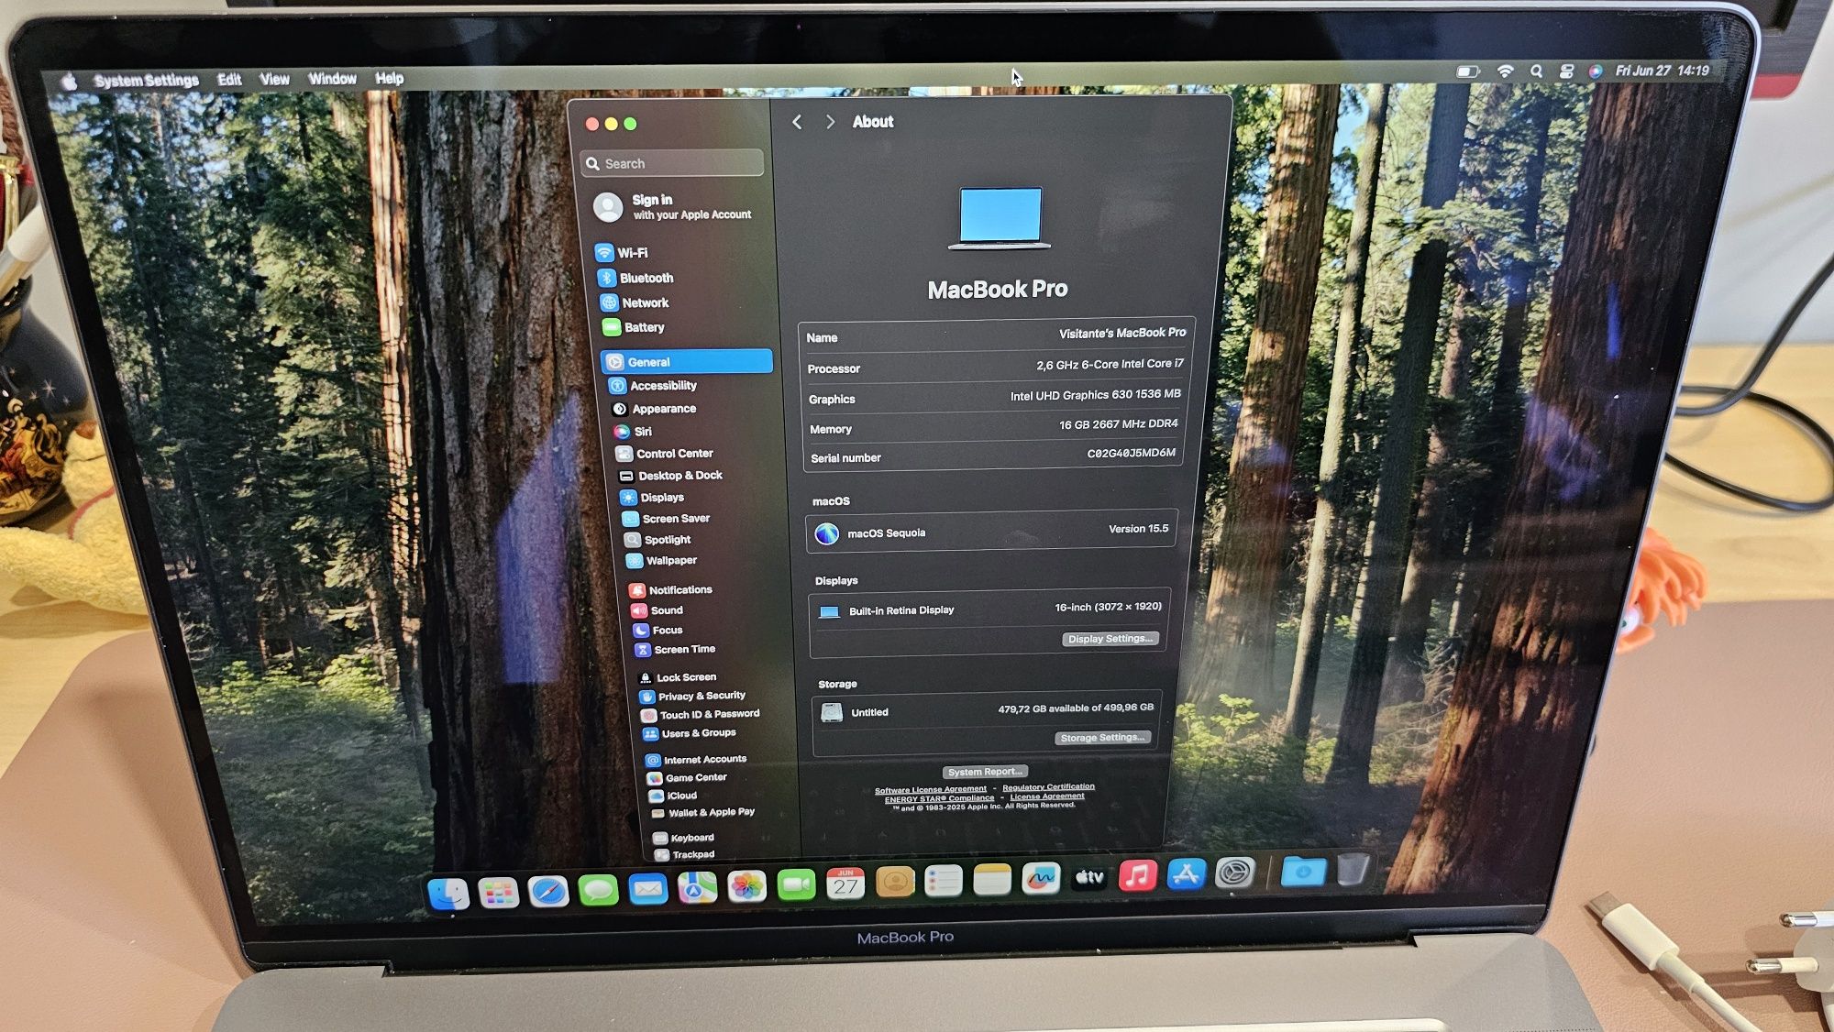Open Keyboard settings in sidebar
Image resolution: width=1834 pixels, height=1032 pixels.
coord(684,838)
